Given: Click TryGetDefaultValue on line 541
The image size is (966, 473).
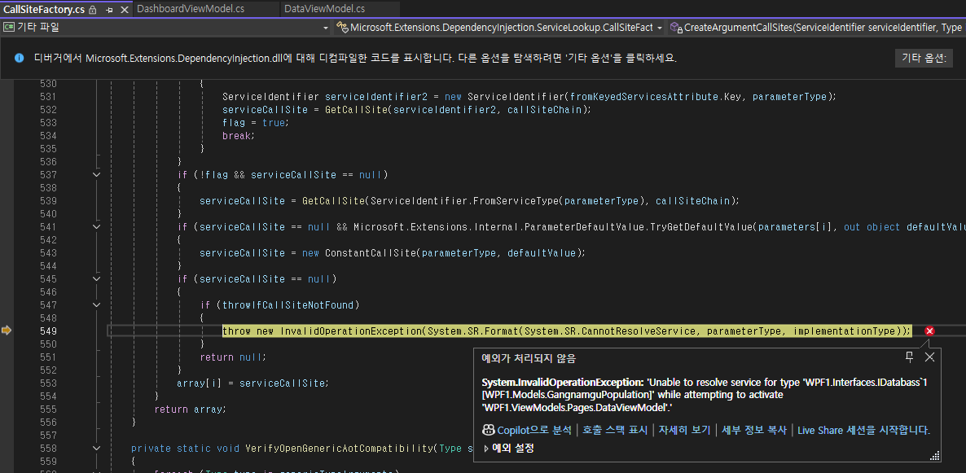Looking at the screenshot, I should [701, 227].
